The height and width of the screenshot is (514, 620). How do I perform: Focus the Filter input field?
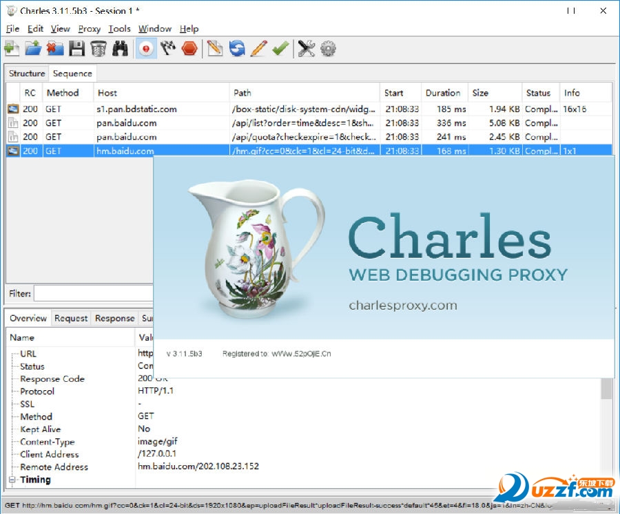(x=93, y=294)
